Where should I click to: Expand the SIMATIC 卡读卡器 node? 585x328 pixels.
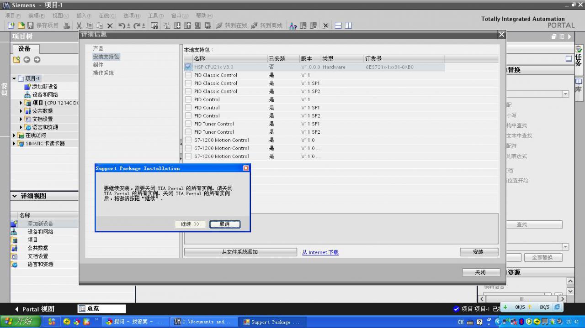(14, 143)
